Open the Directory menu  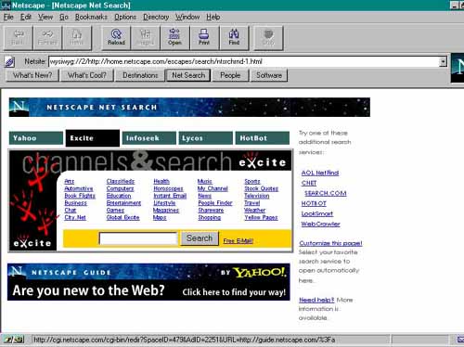(x=156, y=17)
